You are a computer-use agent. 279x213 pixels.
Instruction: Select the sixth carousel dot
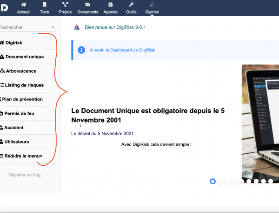click(x=249, y=181)
